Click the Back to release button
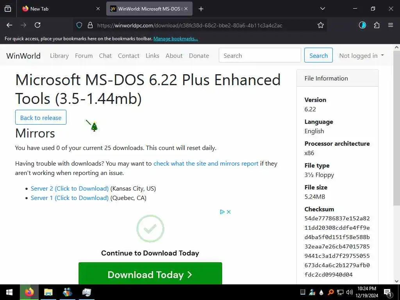 [x=41, y=117]
